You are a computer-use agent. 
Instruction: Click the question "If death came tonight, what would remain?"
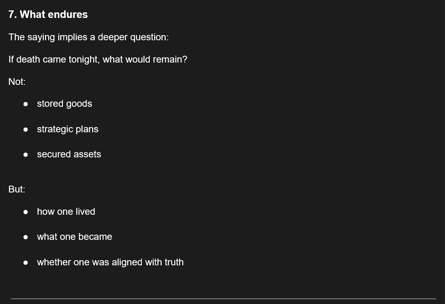98,60
